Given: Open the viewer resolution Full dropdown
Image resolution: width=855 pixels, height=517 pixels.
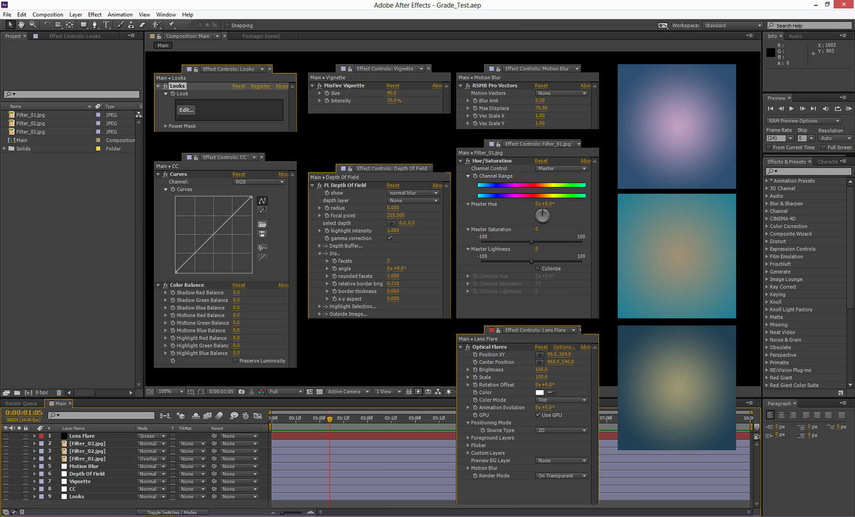Looking at the screenshot, I should click(x=285, y=391).
